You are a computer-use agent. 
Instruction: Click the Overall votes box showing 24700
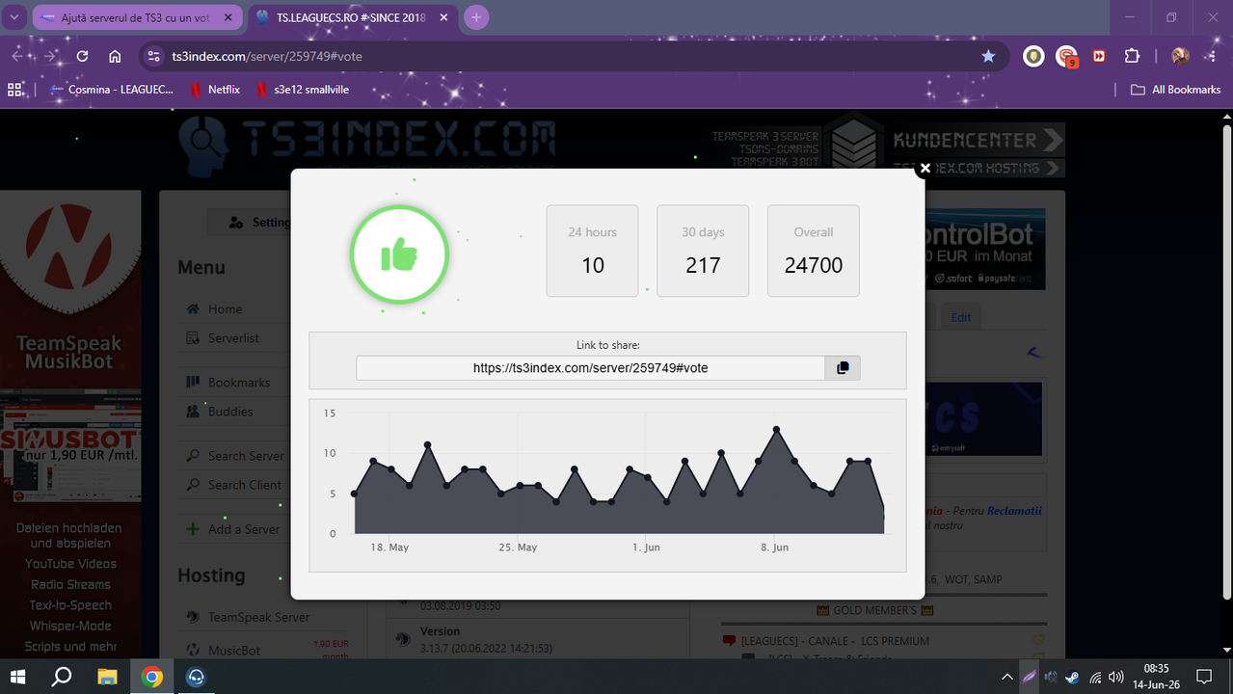tap(813, 251)
